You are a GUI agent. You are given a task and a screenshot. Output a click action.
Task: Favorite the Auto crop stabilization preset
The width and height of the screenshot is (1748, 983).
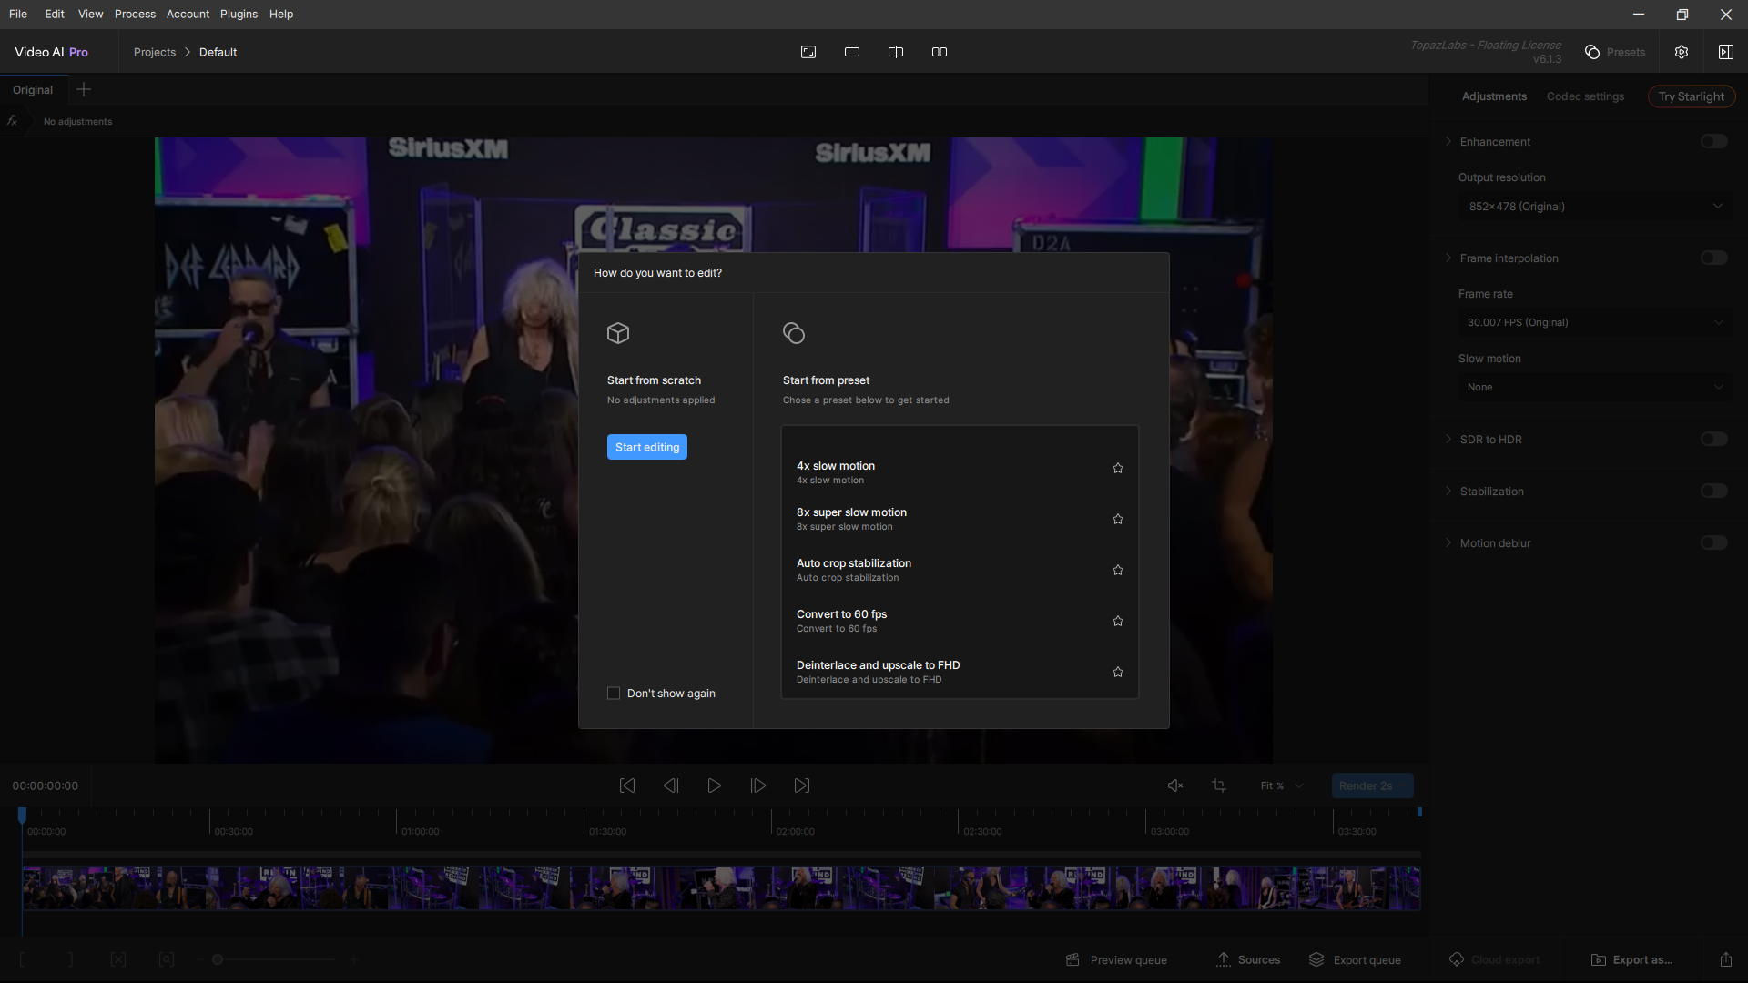(1118, 570)
